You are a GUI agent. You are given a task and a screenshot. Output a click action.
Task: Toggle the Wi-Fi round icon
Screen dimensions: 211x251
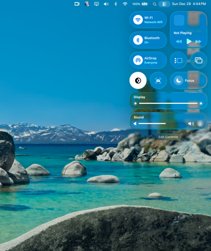click(138, 20)
